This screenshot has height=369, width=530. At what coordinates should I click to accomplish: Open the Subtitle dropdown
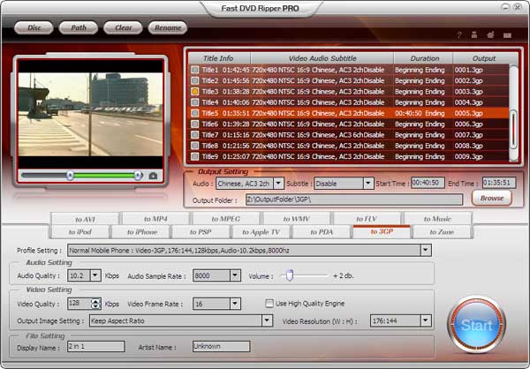point(368,184)
